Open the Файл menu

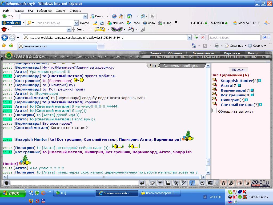tap(6, 11)
